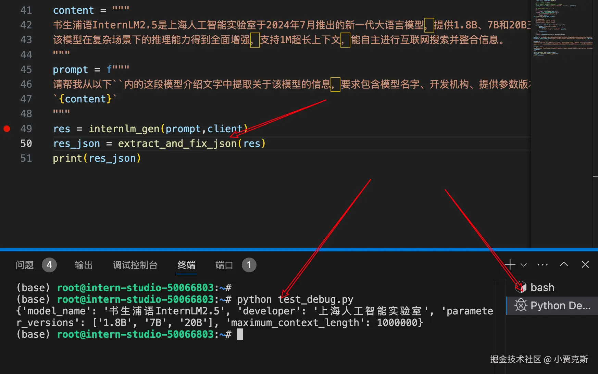598x374 pixels.
Task: Click the terminal input cursor on last prompt
Action: (x=240, y=334)
